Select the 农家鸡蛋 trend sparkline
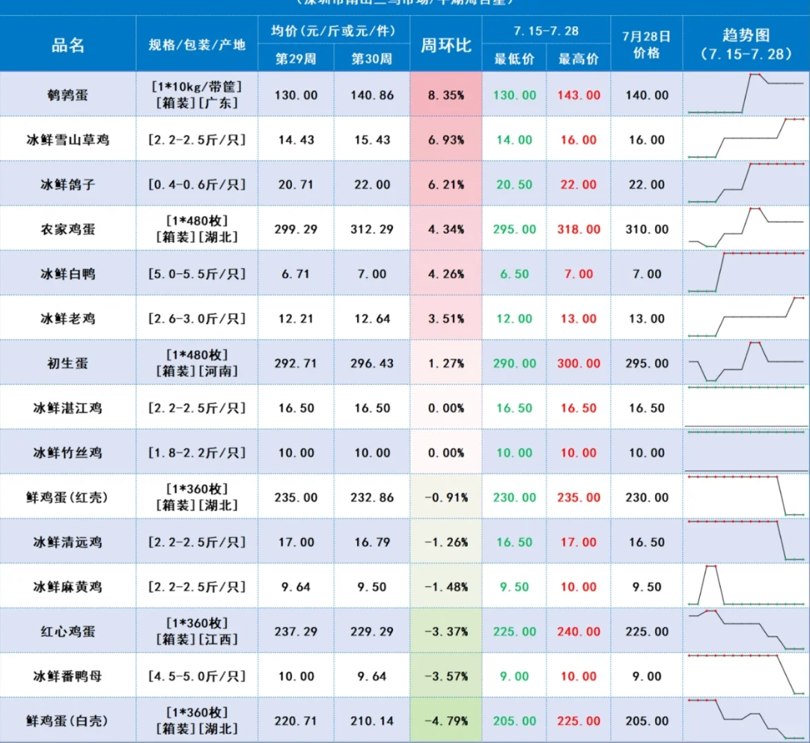The width and height of the screenshot is (810, 743). tap(746, 228)
